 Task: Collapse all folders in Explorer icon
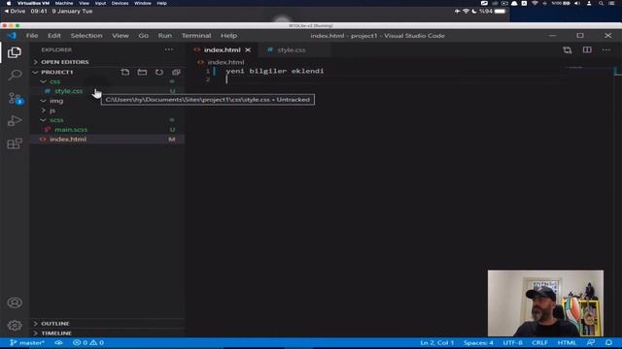tap(176, 72)
